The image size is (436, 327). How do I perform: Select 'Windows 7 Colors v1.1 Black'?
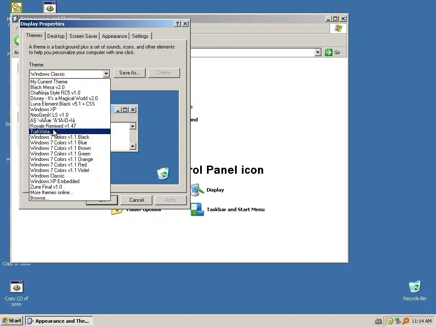point(70,137)
